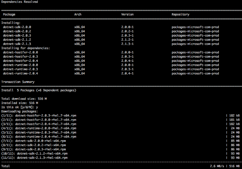Click package name dotnet-sdk-2.0.2 in table
Screen dimensions: 242x169
pos(17,31)
